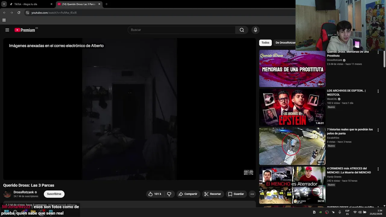The image size is (386, 217).
Task: Open title LOS ARCHIVOS DE ESPTEIN WESTCOL
Action: (x=346, y=93)
